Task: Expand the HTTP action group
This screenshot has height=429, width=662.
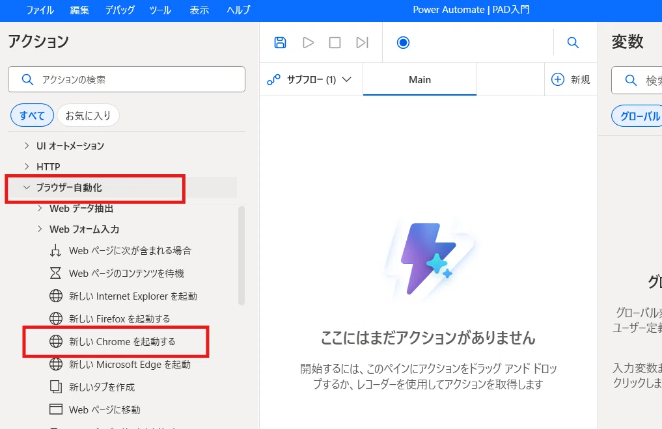Action: (27, 166)
